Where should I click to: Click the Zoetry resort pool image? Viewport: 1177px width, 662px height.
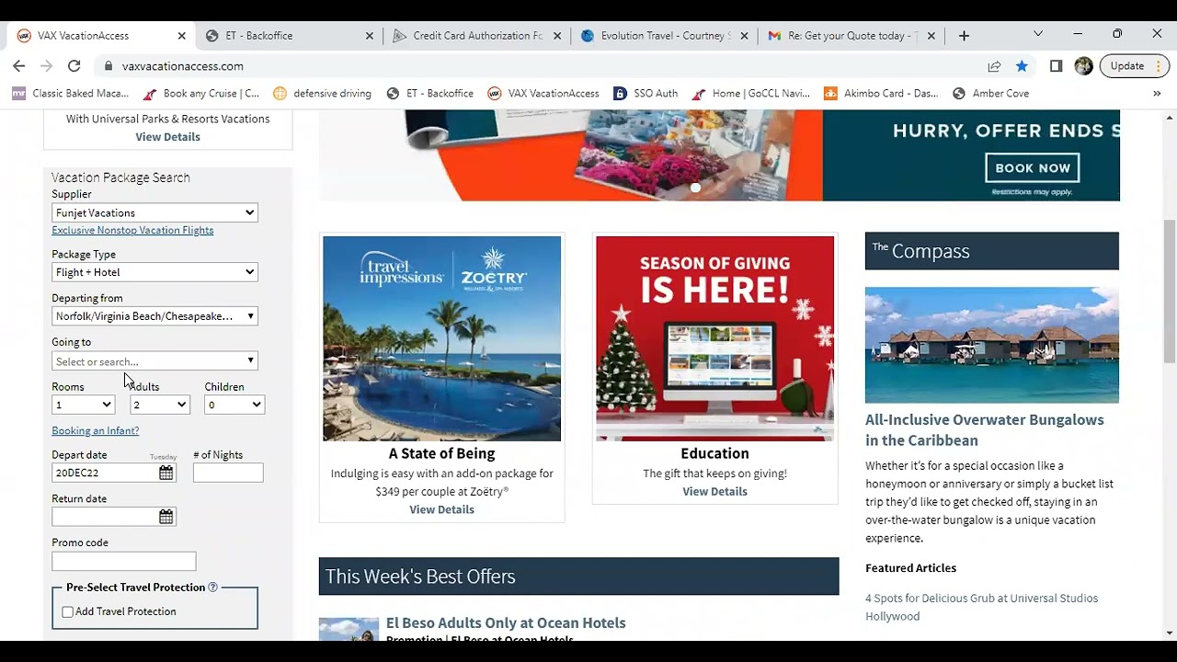tap(441, 339)
